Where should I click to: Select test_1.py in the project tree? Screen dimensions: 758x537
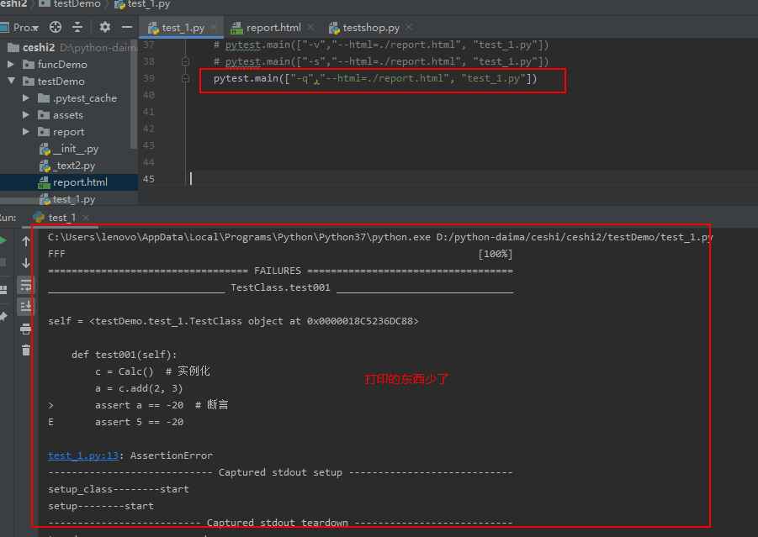pos(73,199)
